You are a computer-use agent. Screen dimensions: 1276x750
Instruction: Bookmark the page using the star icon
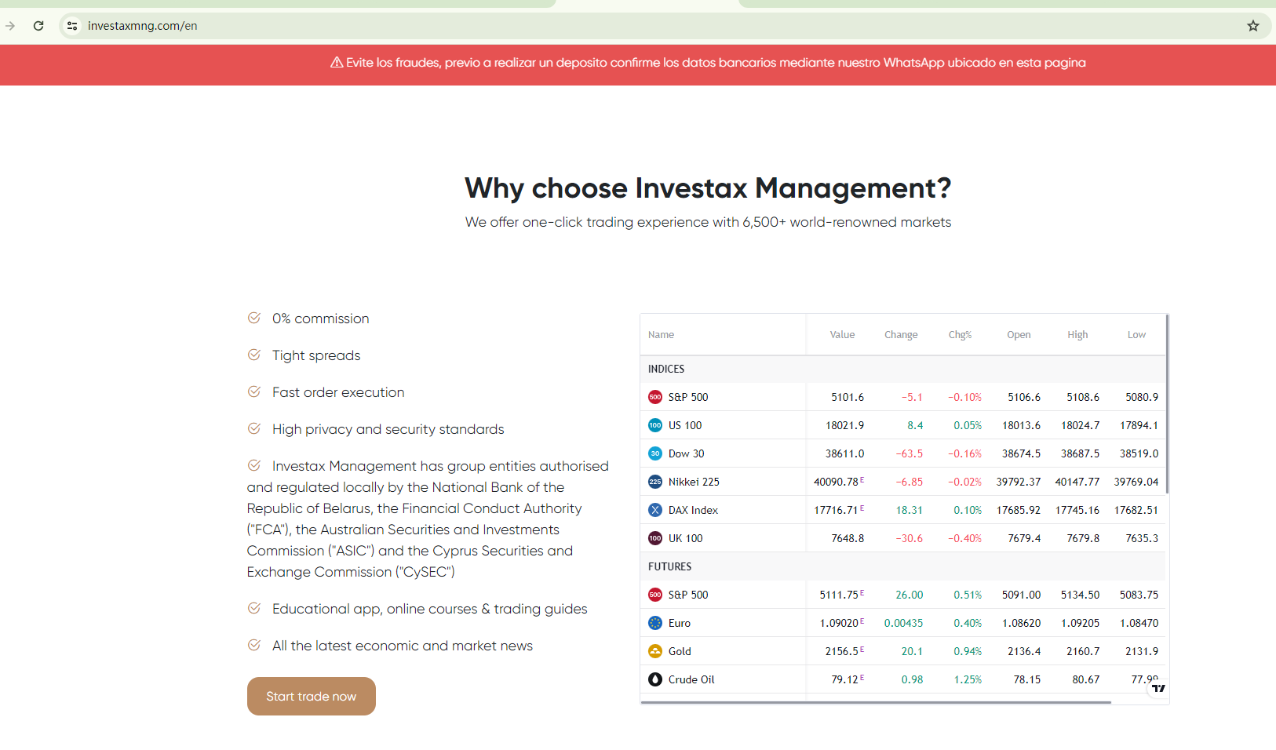1253,25
